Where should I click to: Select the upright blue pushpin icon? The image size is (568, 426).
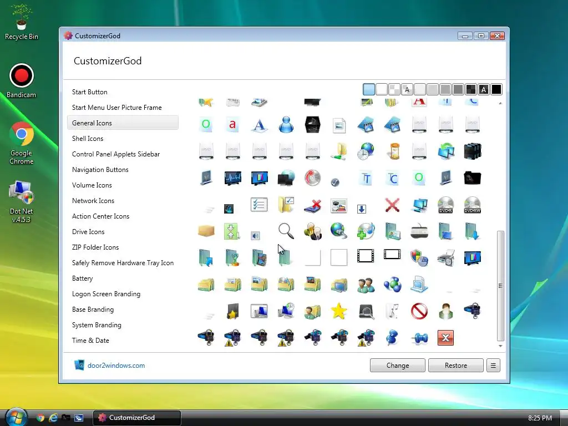tap(392, 338)
